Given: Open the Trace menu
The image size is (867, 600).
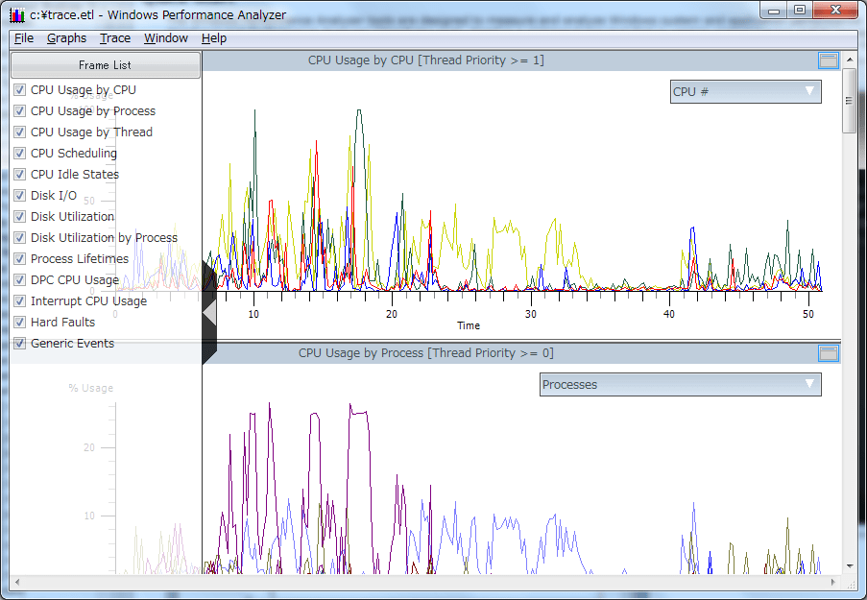Looking at the screenshot, I should [115, 38].
